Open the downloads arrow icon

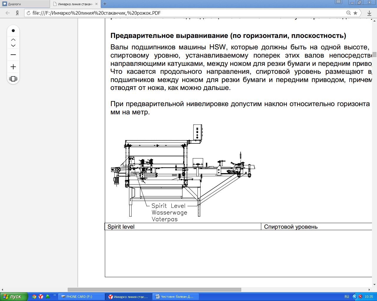tap(369, 13)
